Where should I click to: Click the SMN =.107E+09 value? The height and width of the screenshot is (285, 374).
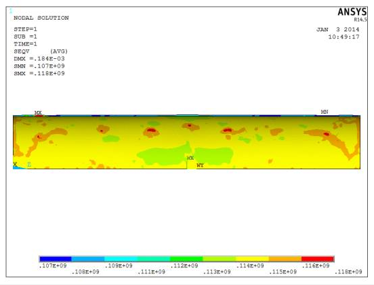click(x=39, y=66)
